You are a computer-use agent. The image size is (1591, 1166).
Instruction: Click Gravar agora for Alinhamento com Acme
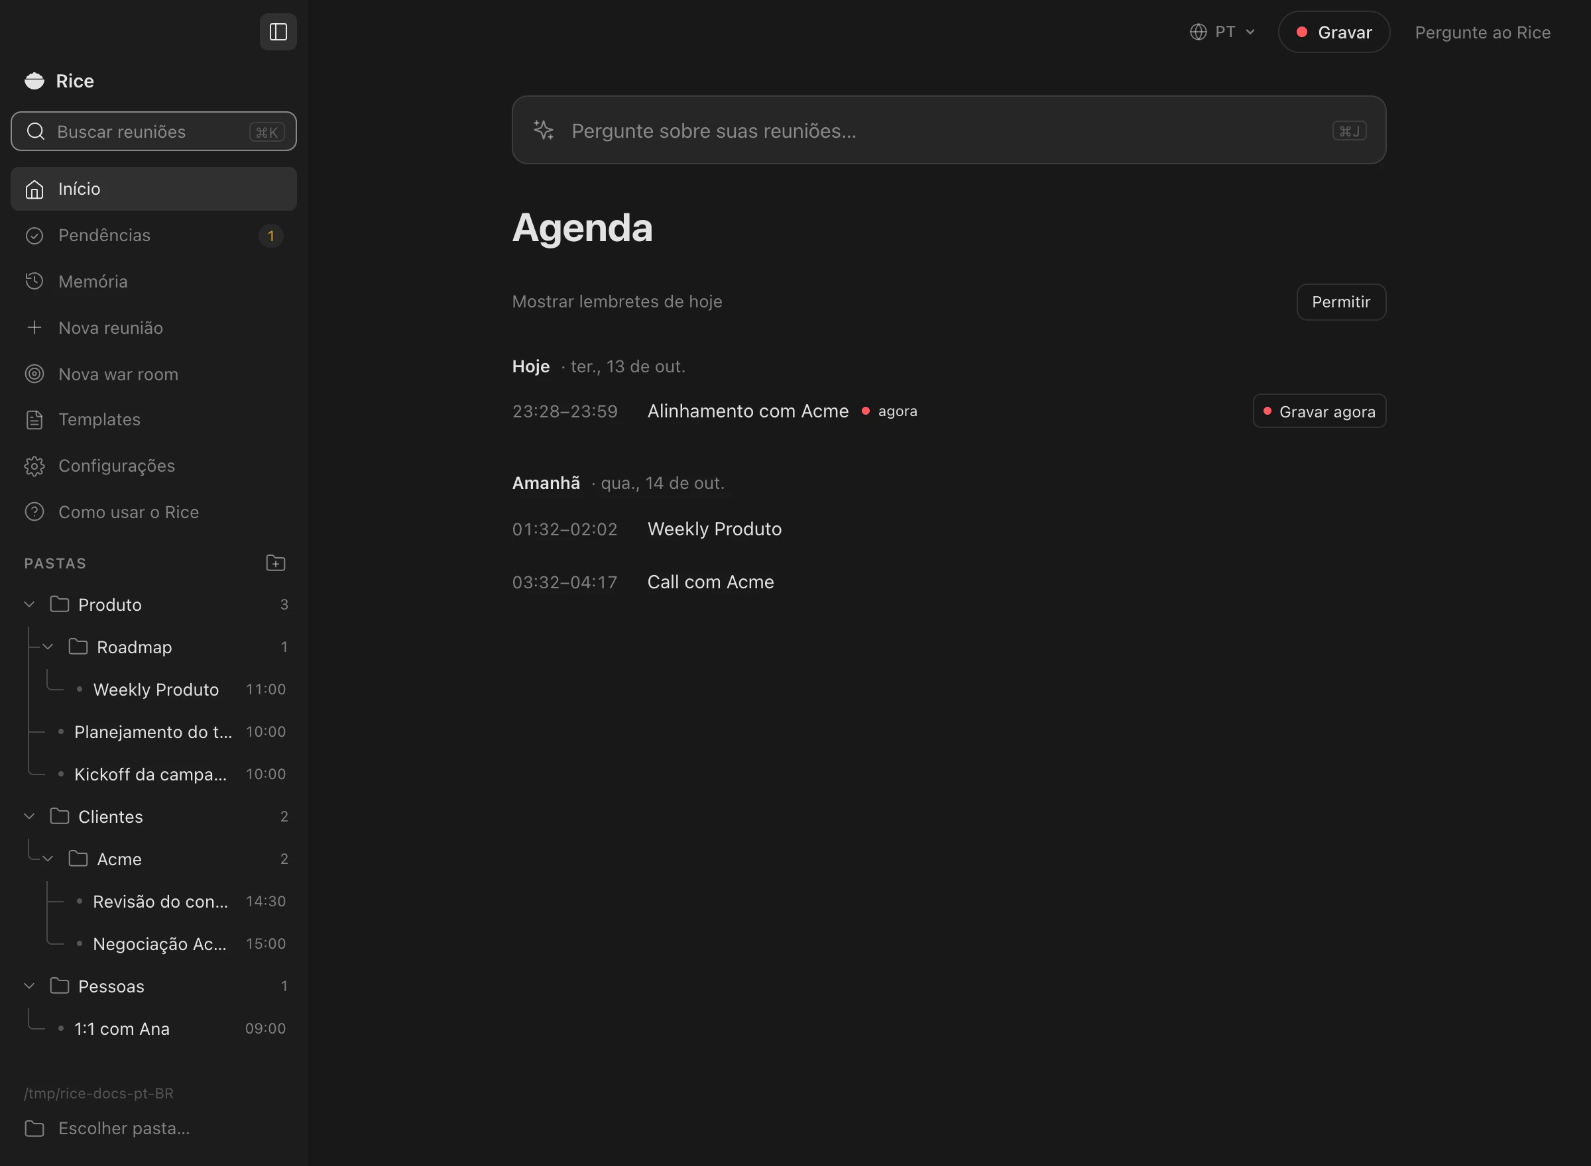point(1319,411)
